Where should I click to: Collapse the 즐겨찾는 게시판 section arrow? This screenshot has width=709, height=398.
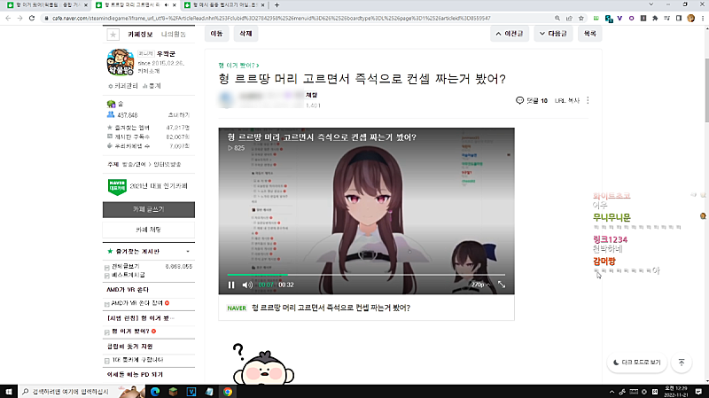[x=188, y=252]
